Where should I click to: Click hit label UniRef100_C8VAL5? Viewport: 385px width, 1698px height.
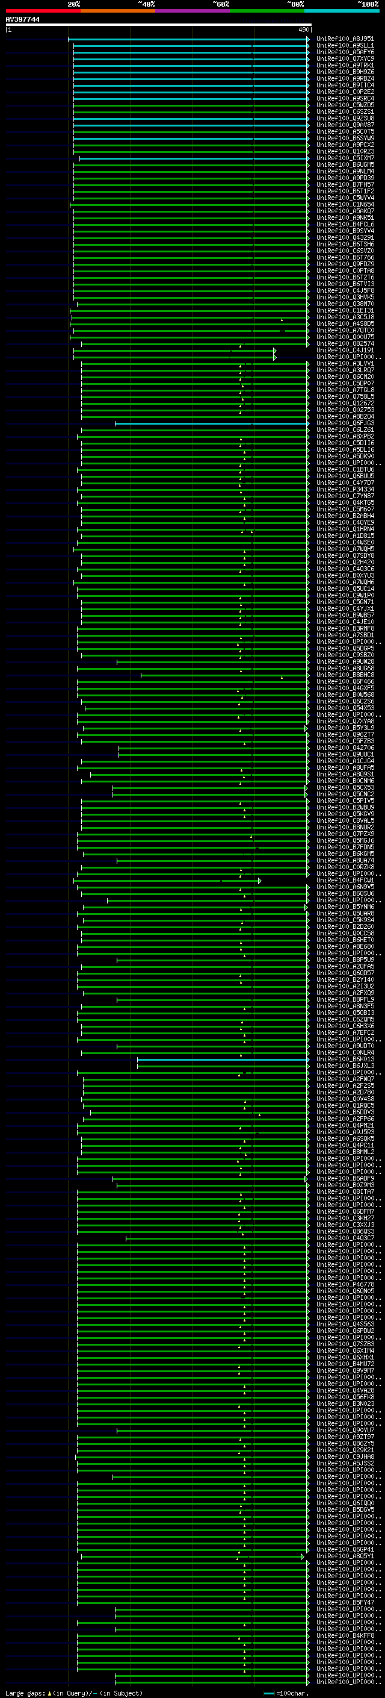point(345,822)
